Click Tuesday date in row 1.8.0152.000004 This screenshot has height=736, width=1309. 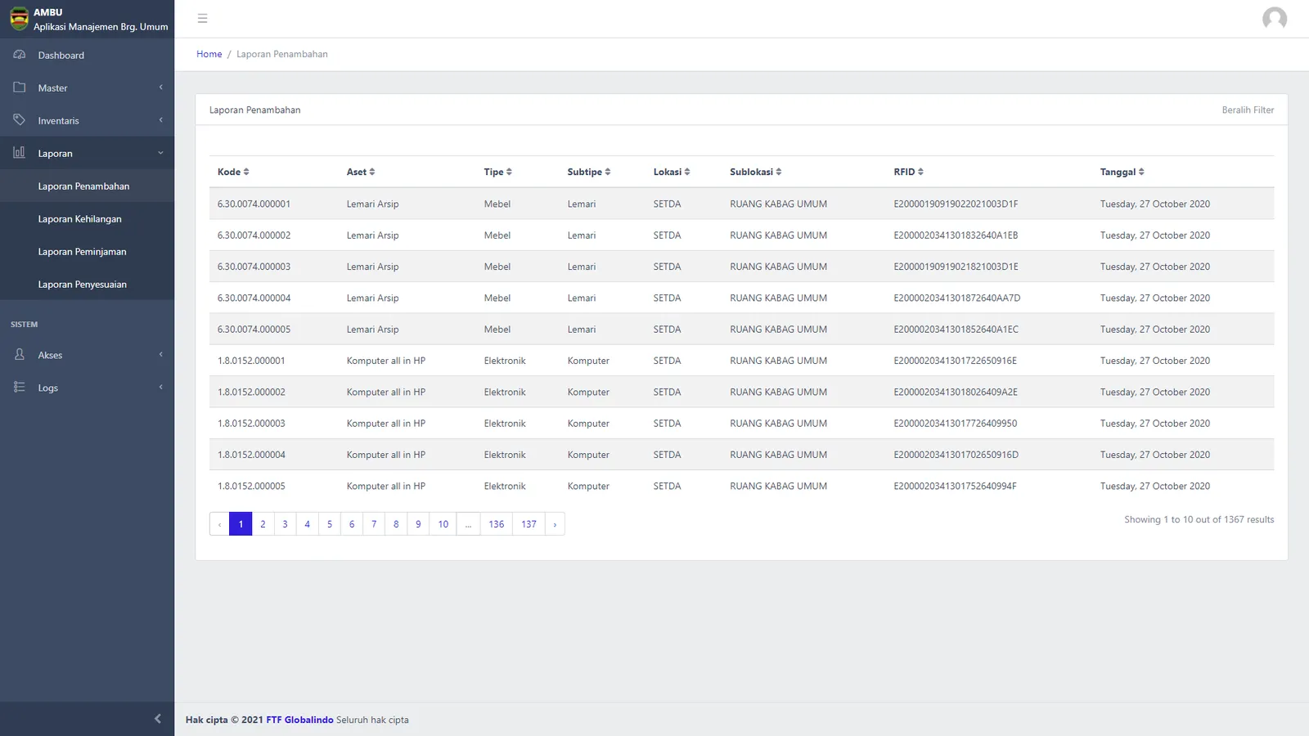(x=1155, y=455)
